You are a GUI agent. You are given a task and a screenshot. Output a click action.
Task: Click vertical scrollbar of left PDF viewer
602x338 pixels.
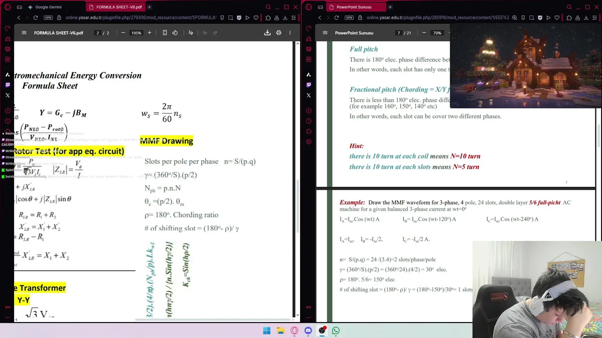pyautogui.click(x=297, y=207)
